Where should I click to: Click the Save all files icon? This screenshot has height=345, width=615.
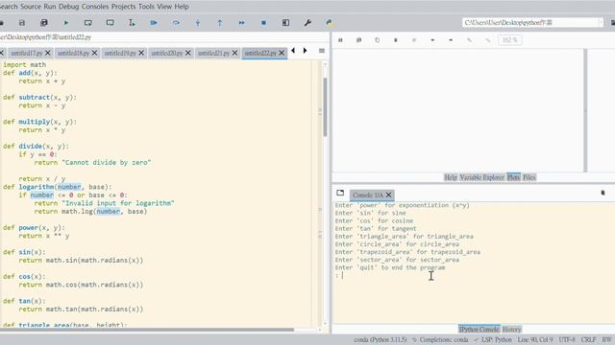[x=44, y=23]
